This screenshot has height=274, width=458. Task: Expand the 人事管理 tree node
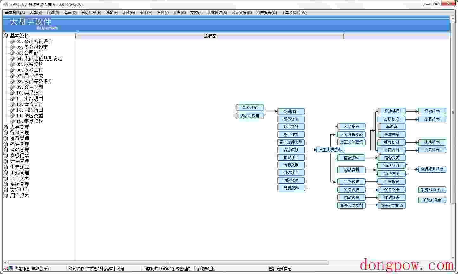point(6,127)
